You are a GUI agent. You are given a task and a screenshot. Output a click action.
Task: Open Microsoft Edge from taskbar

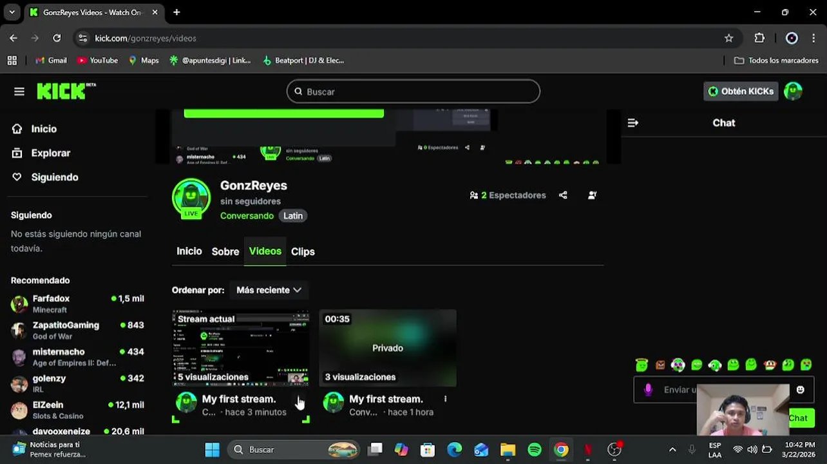454,449
